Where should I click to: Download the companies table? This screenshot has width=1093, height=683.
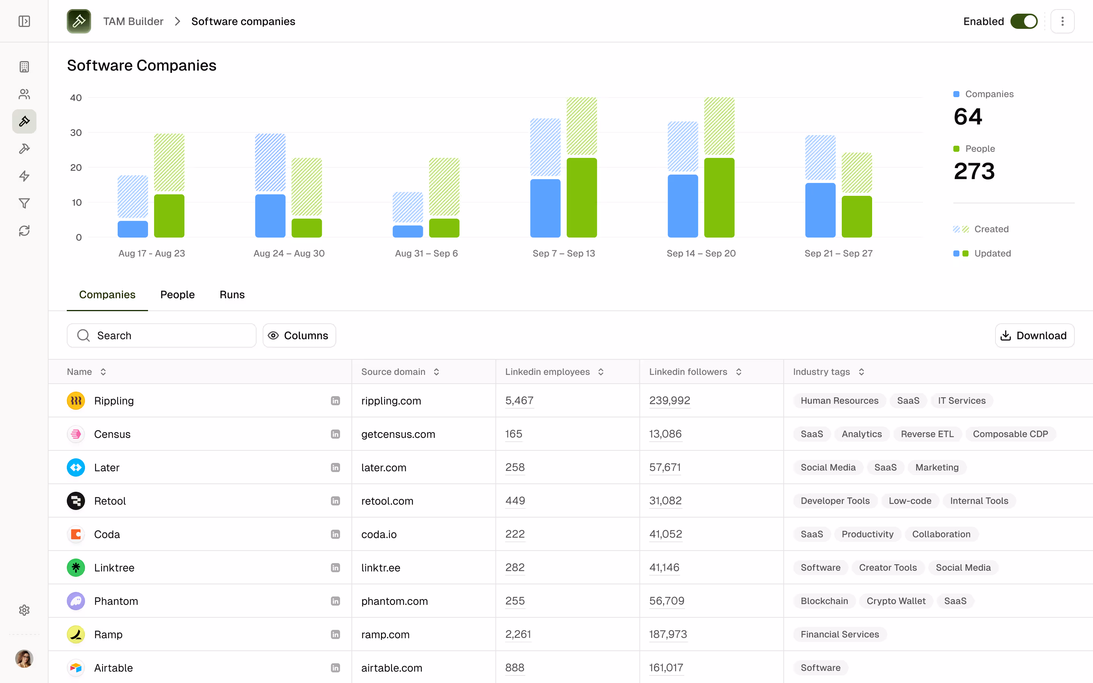[x=1034, y=336]
